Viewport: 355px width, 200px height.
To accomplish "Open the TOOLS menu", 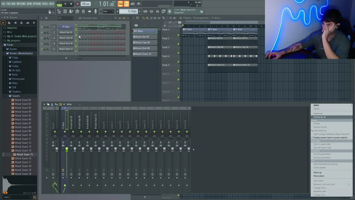I will (x=45, y=4).
